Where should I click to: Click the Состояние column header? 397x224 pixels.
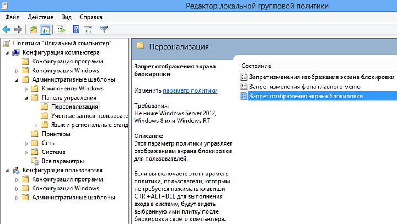255,66
